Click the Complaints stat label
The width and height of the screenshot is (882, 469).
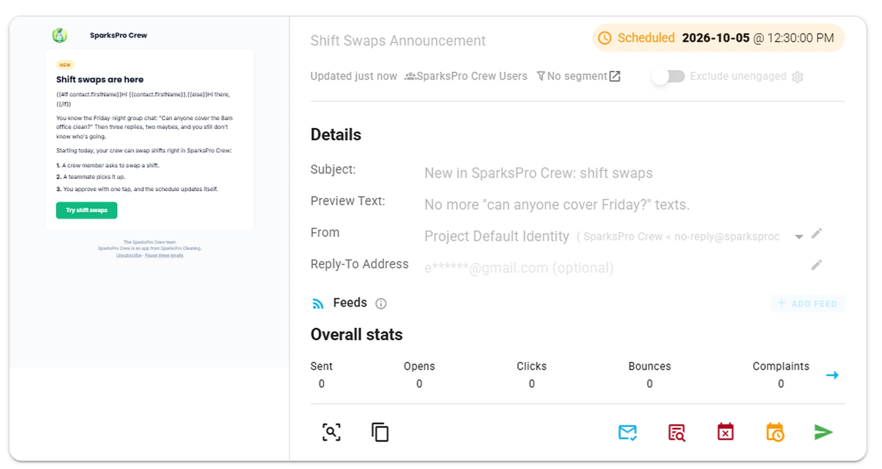pos(781,366)
